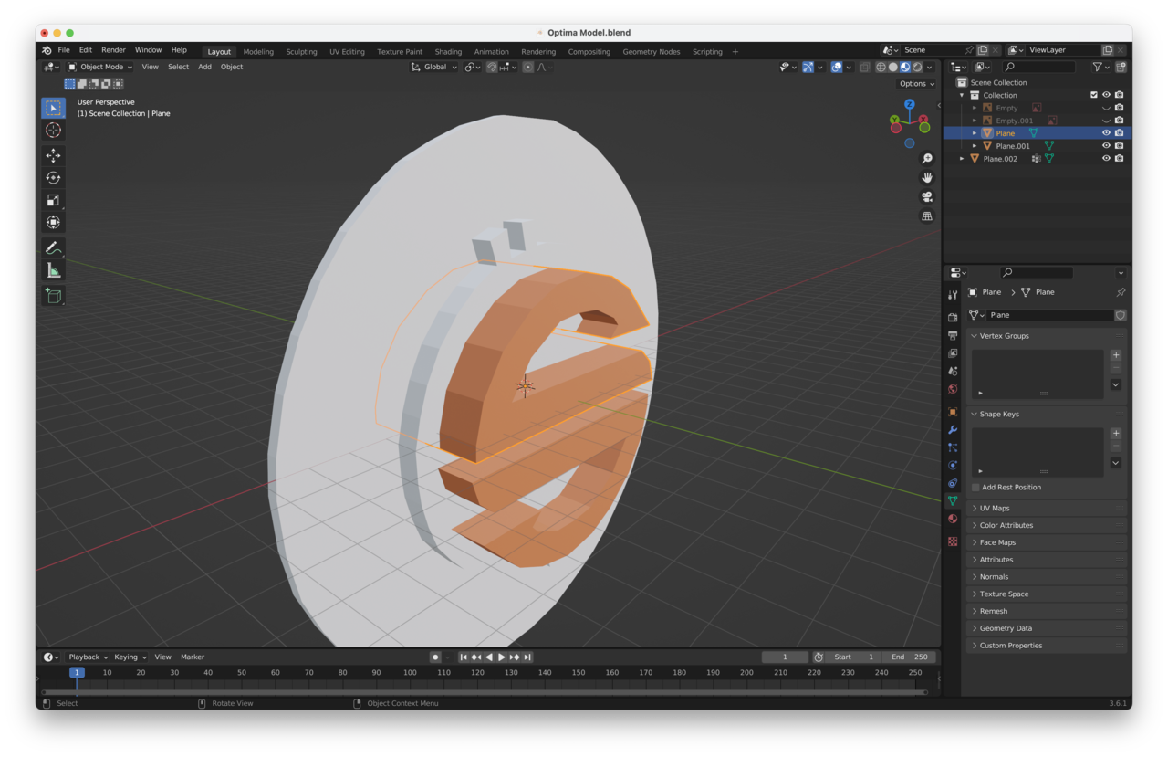Viewport: 1168px width, 757px height.
Task: Add a new vertex group with plus
Action: tap(1116, 355)
